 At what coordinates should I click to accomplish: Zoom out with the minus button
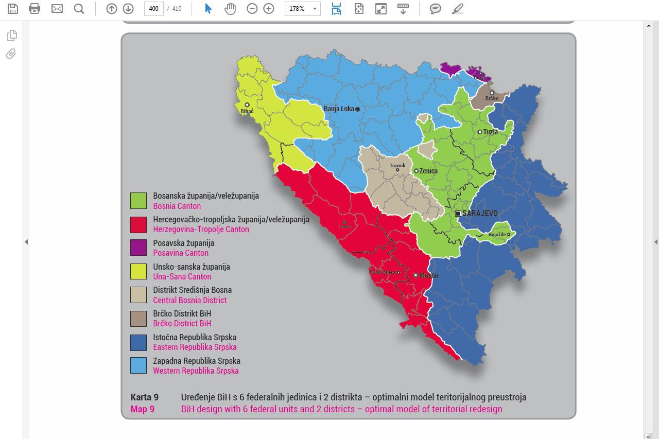tap(252, 9)
